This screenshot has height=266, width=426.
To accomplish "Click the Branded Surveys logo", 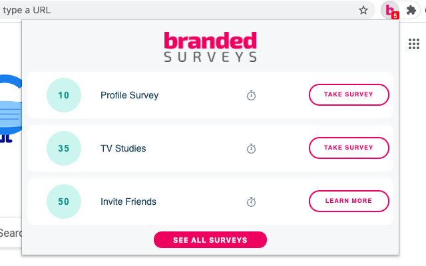I will pos(210,47).
